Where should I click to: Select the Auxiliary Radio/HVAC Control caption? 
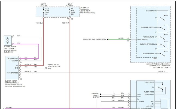(158, 66)
